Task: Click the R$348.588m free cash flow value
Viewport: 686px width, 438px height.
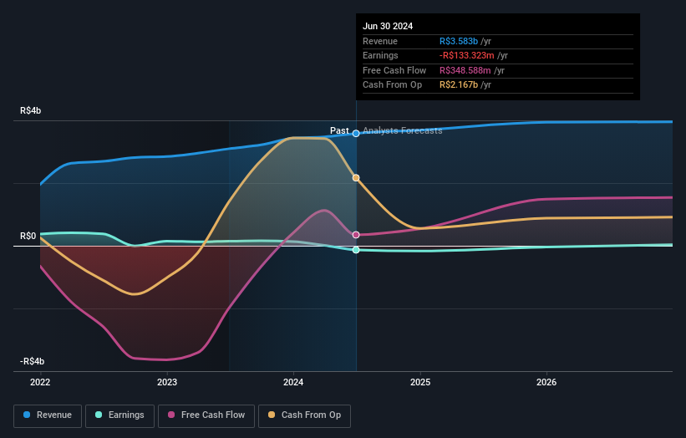Action: click(x=465, y=70)
